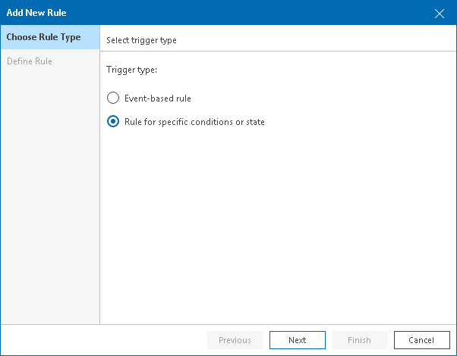The image size is (457, 356).
Task: Switch to the Define Rule step
Action: (x=30, y=61)
